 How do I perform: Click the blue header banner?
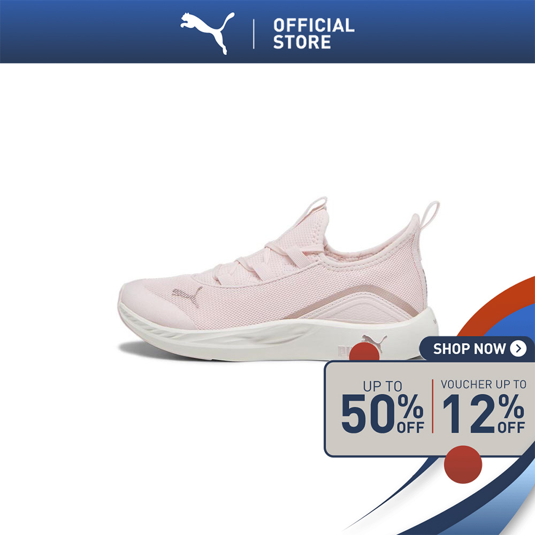[x=267, y=32]
